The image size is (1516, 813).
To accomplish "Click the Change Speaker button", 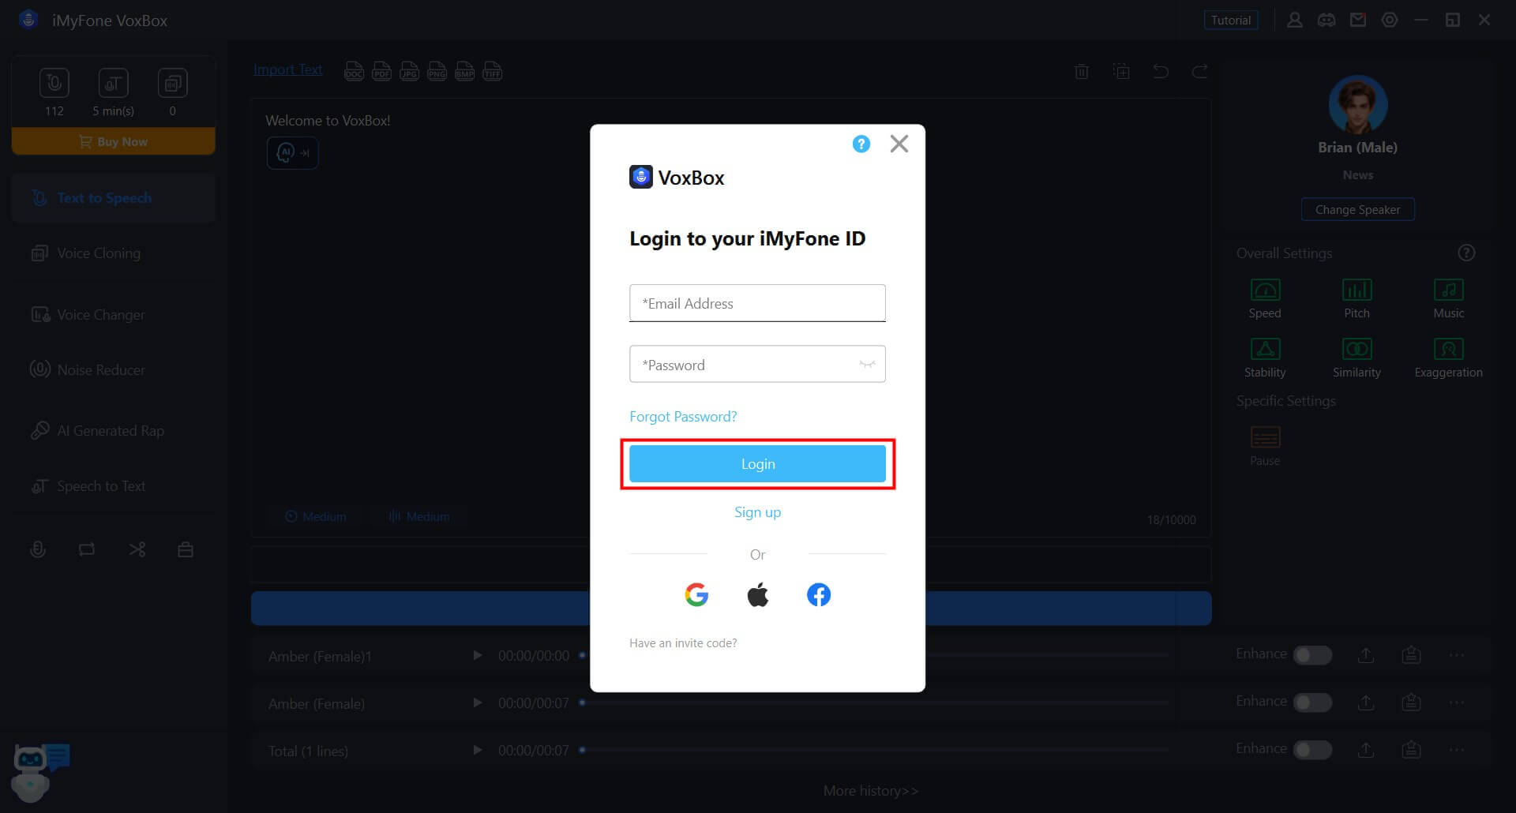I will tap(1357, 209).
